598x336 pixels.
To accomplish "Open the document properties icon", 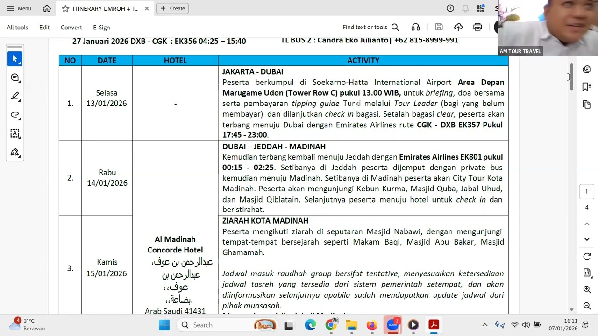I will coord(587,273).
